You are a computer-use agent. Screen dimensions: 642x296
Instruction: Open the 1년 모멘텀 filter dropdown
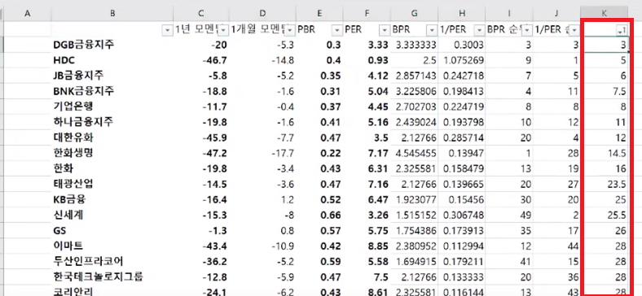224,30
